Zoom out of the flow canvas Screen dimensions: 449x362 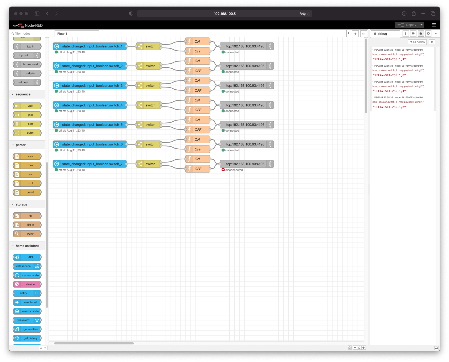[x=355, y=348]
